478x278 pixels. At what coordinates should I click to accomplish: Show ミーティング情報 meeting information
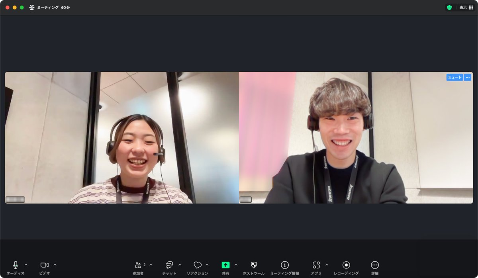284,265
